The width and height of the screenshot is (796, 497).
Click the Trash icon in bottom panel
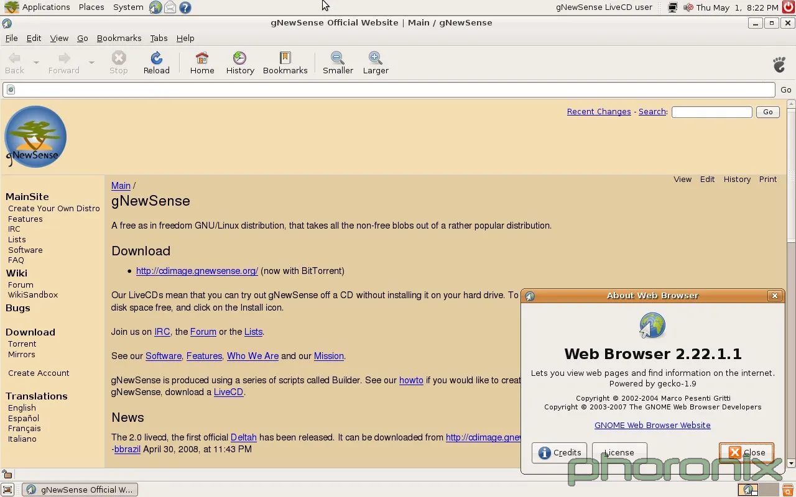coord(787,490)
